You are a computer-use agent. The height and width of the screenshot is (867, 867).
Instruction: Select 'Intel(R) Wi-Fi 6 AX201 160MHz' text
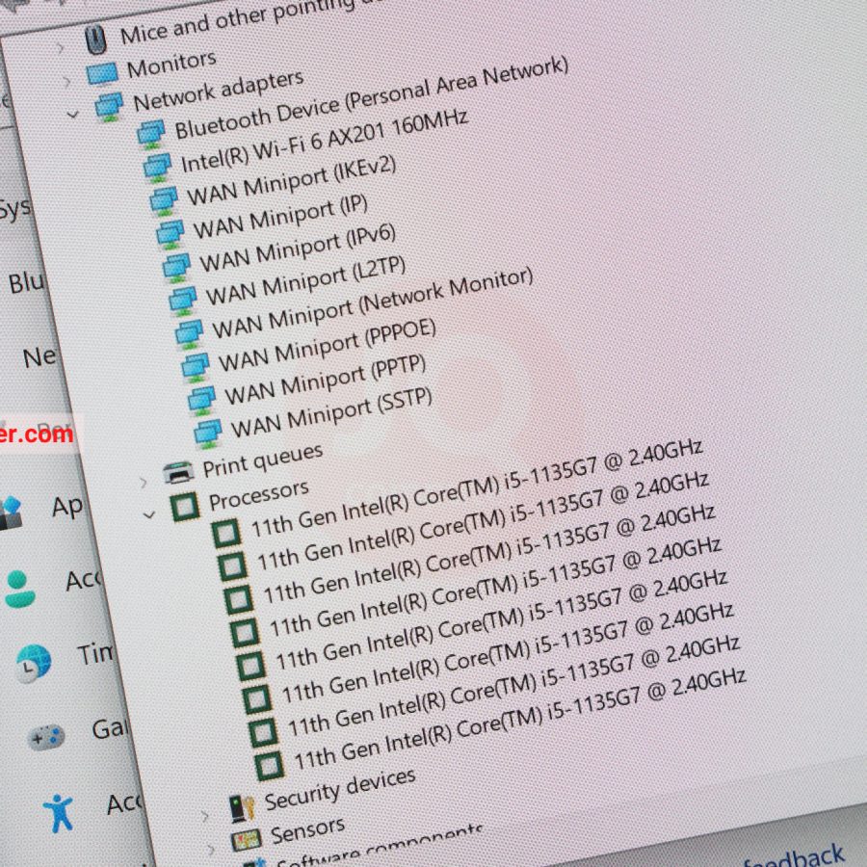coord(325,141)
